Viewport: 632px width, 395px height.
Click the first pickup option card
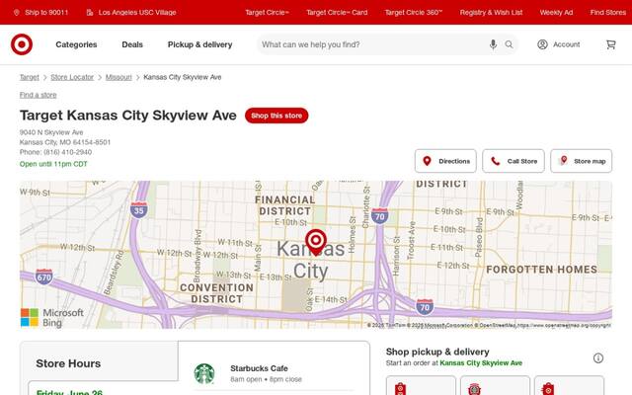[421, 385]
